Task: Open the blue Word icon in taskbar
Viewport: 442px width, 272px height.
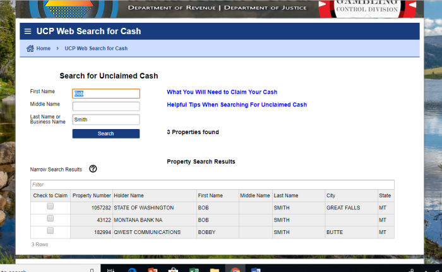Action: [256, 270]
